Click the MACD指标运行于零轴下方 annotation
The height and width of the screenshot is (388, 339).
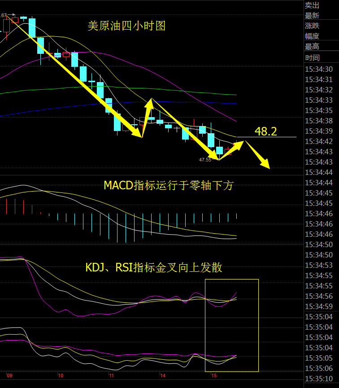pyautogui.click(x=168, y=185)
